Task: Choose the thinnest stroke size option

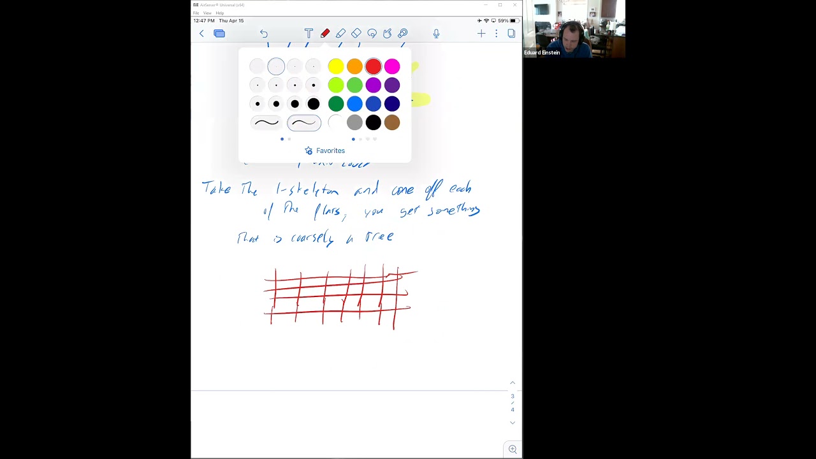Action: coord(257,66)
